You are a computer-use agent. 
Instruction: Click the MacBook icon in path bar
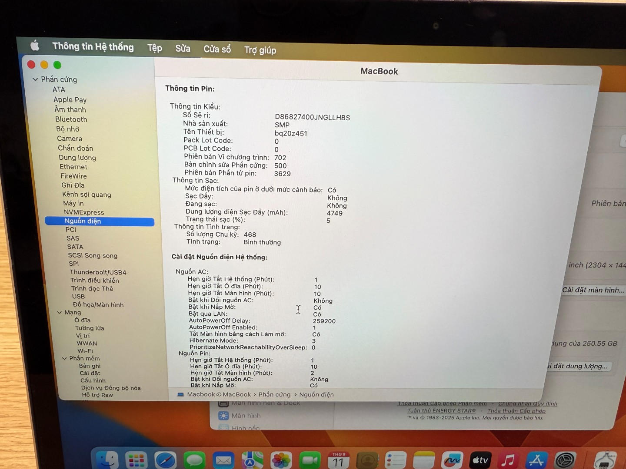click(x=181, y=394)
